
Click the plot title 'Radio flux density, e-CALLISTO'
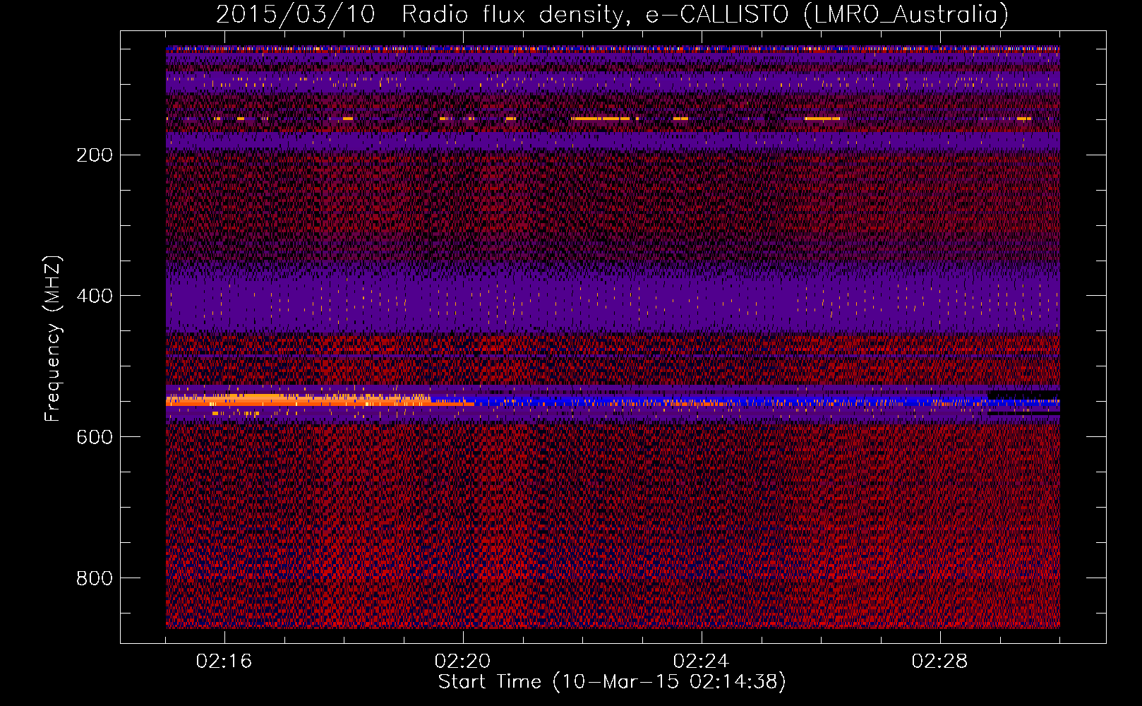click(x=595, y=15)
